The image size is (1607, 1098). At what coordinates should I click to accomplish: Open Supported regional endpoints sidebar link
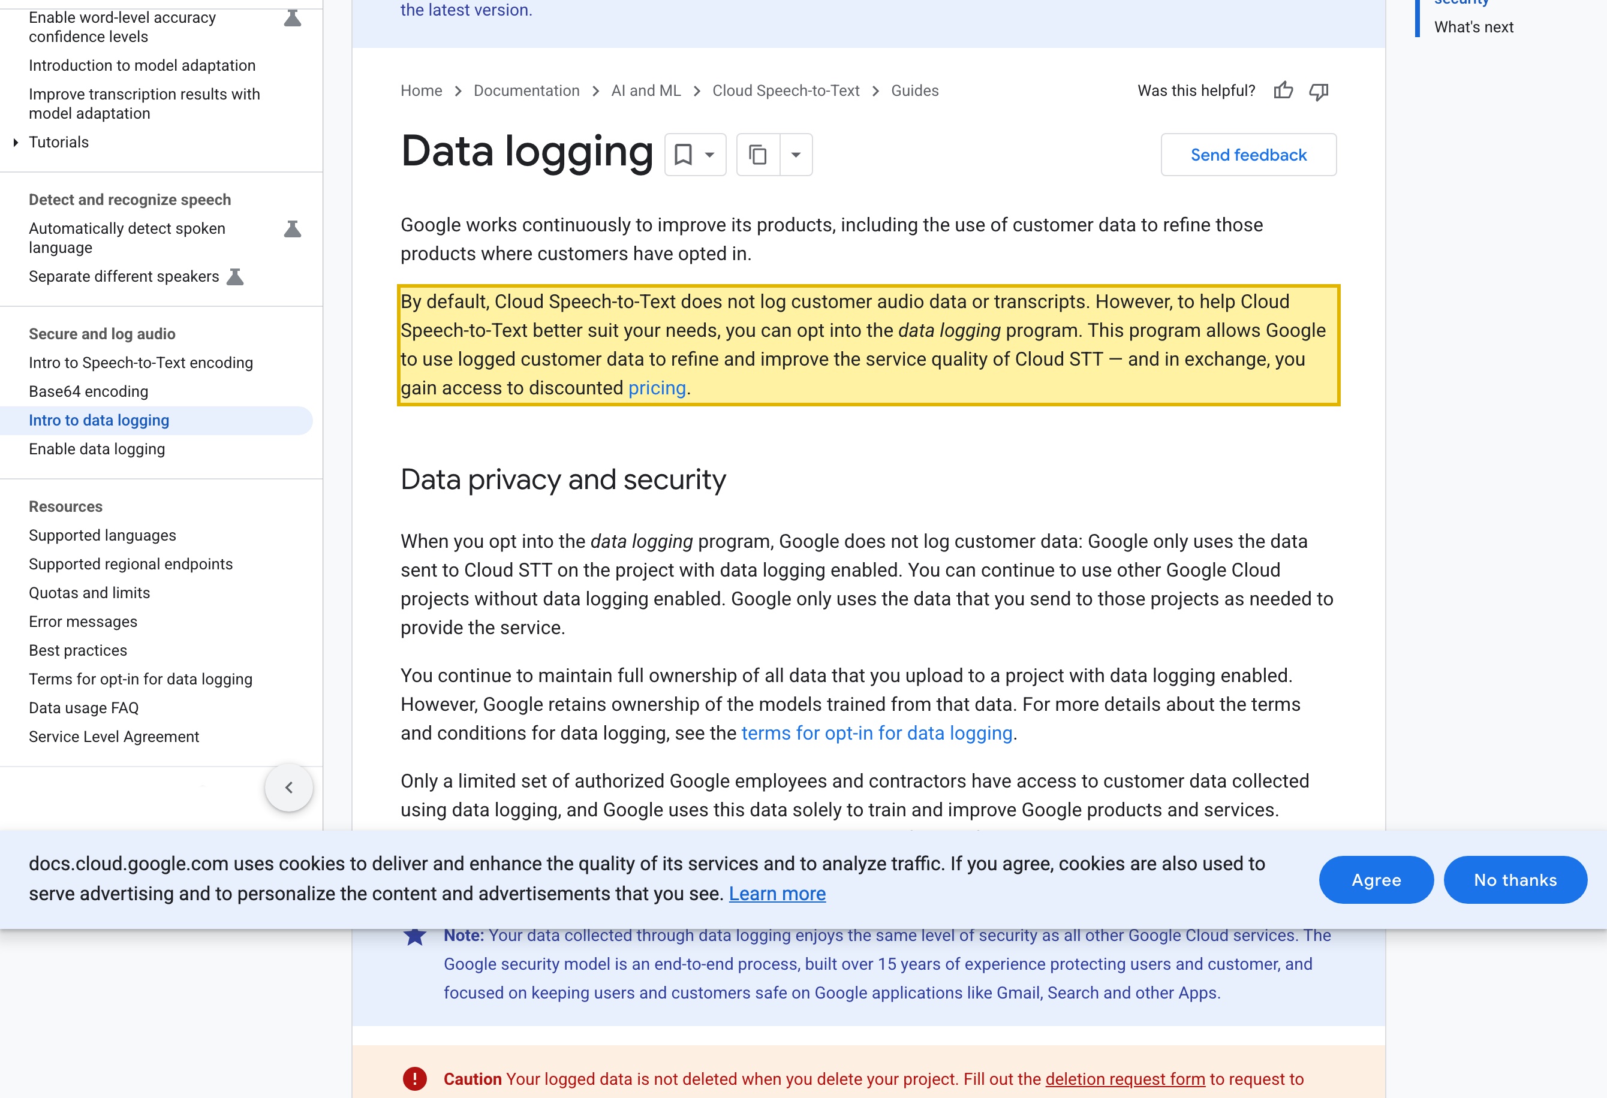point(131,565)
